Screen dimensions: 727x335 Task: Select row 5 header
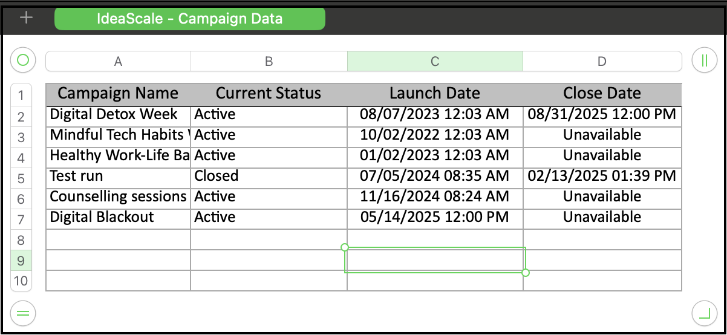[x=21, y=178]
